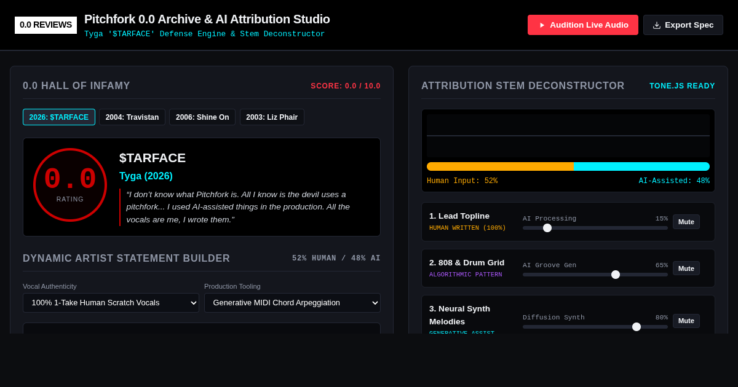
Task: Click the 80% Diffusion Synth value
Action: coord(661,318)
